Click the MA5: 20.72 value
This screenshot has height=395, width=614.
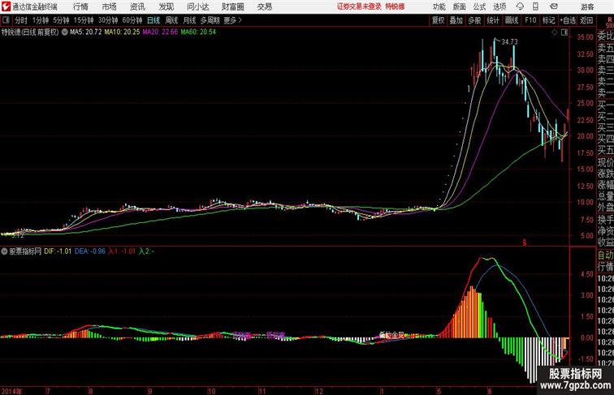click(86, 32)
